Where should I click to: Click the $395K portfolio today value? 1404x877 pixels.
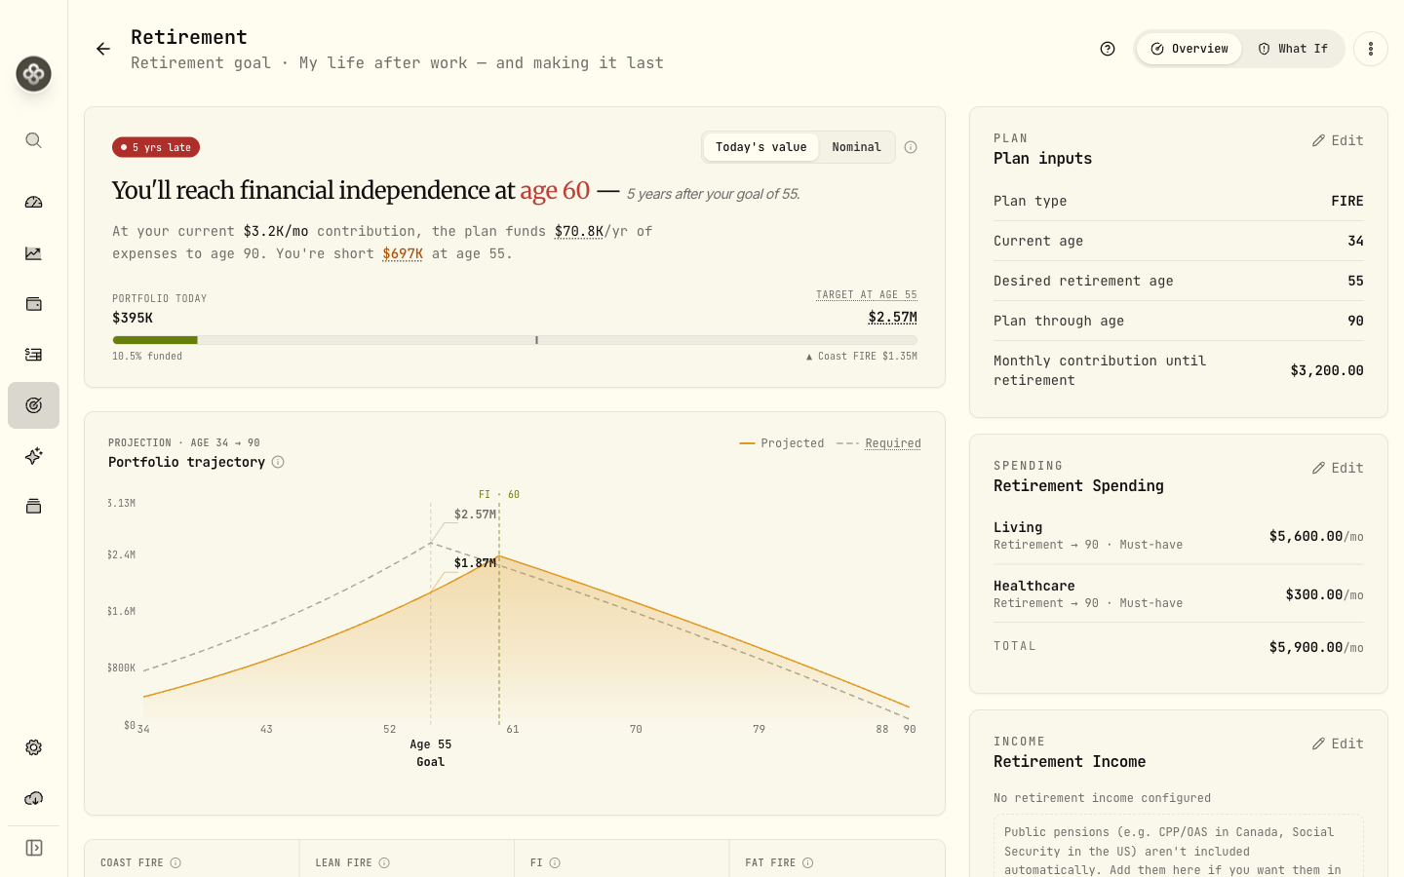pos(133,318)
